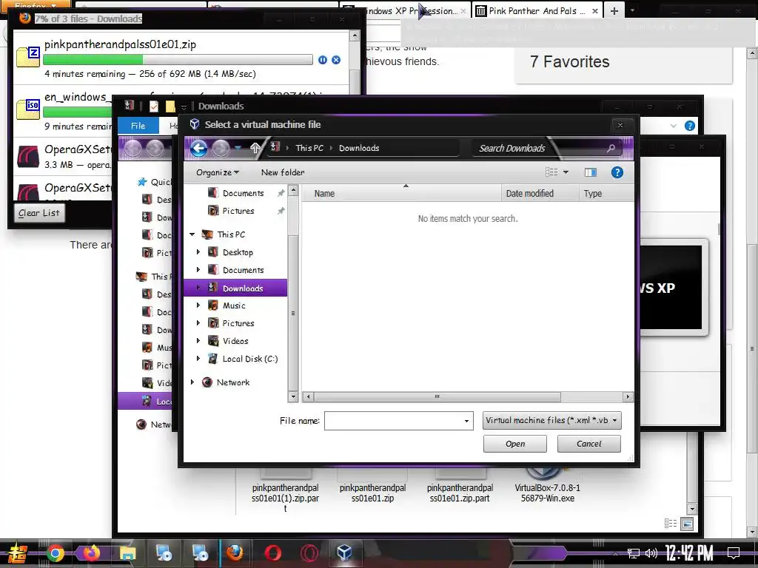
Task: Expand the Local Disk (C:) node
Action: point(198,359)
